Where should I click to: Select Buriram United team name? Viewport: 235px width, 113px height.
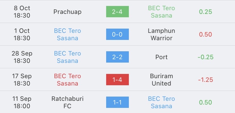click(161, 80)
